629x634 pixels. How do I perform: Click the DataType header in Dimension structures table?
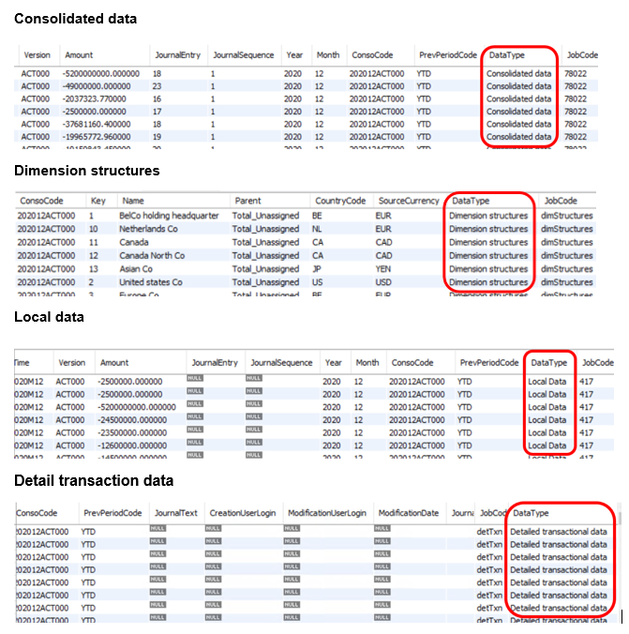(471, 201)
